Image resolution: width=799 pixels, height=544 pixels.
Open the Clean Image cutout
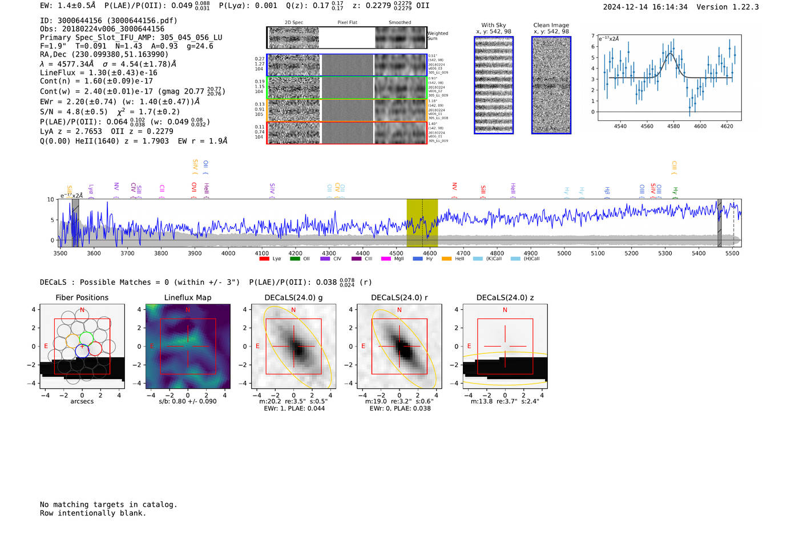[x=551, y=85]
